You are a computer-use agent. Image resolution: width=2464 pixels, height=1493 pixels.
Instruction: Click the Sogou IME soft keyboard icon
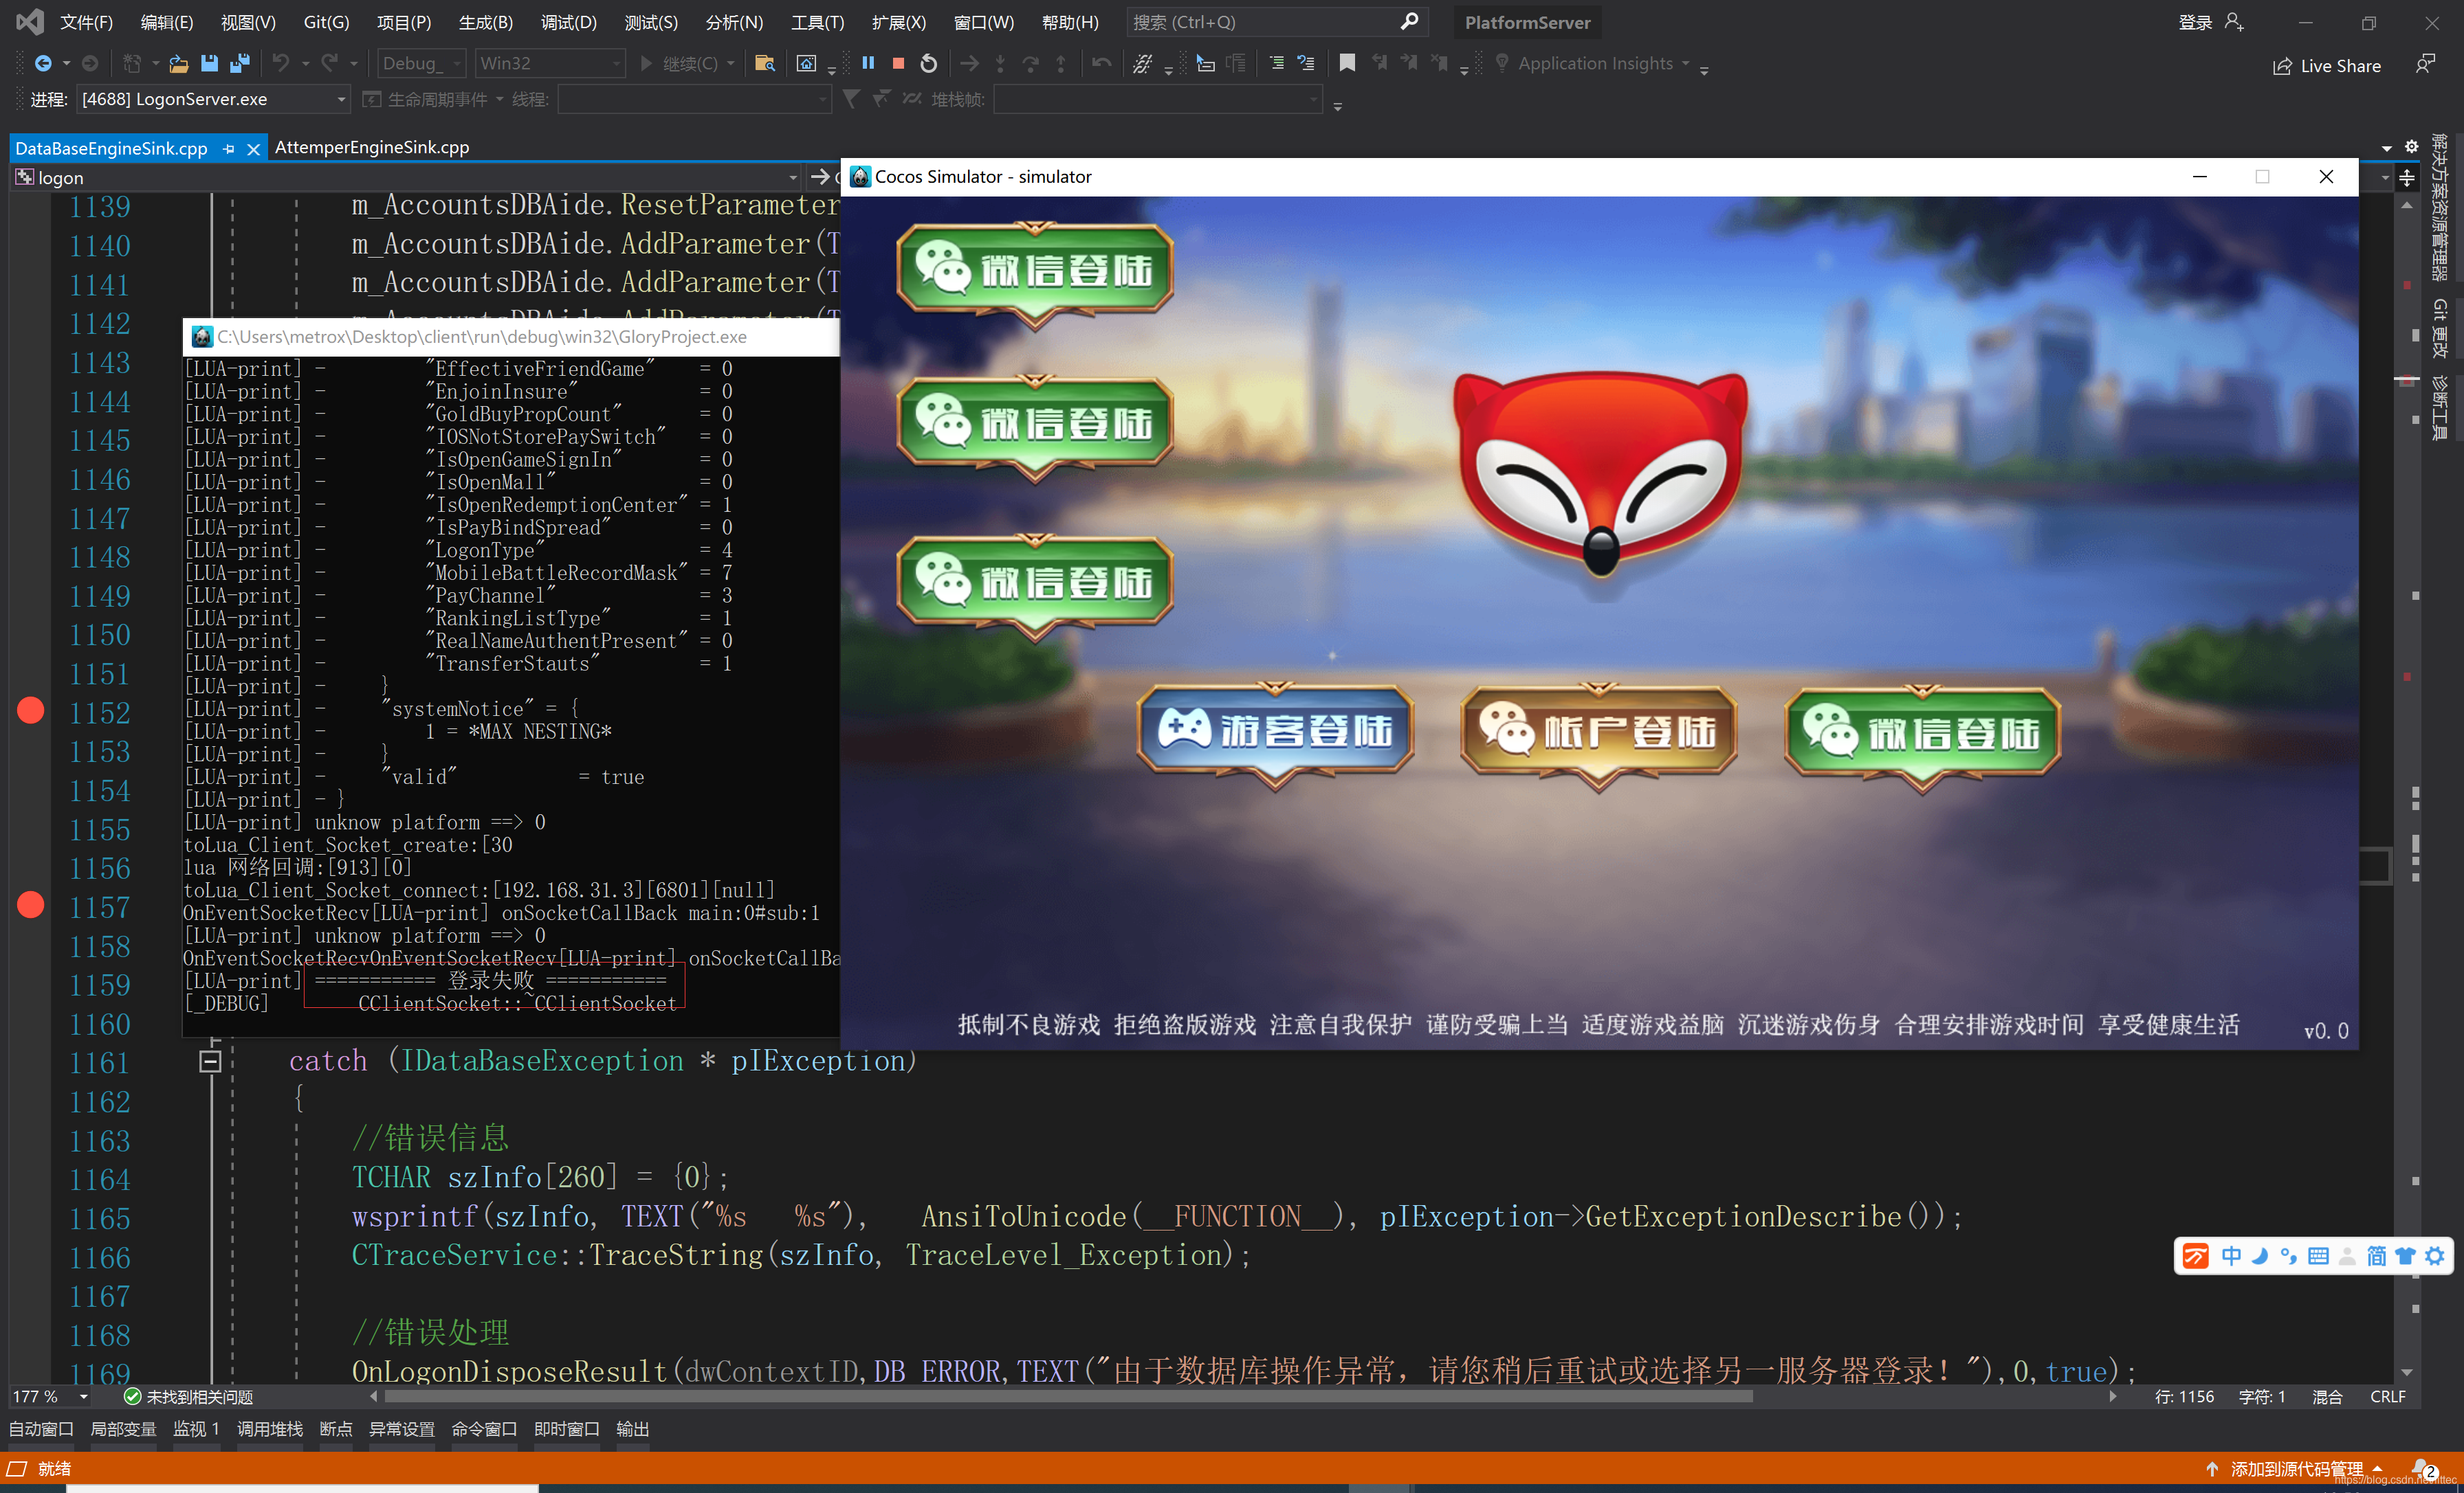coord(2318,1256)
